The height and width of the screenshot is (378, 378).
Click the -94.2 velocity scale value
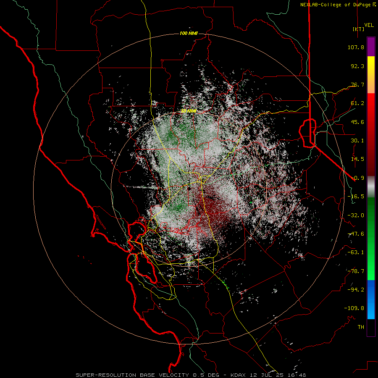[x=356, y=289]
